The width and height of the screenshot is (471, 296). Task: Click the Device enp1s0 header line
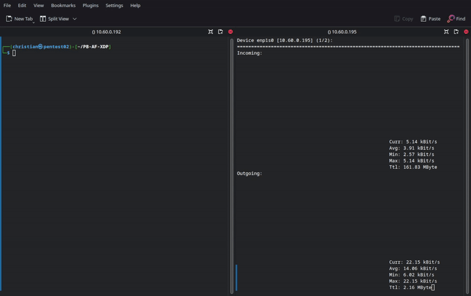(x=284, y=40)
